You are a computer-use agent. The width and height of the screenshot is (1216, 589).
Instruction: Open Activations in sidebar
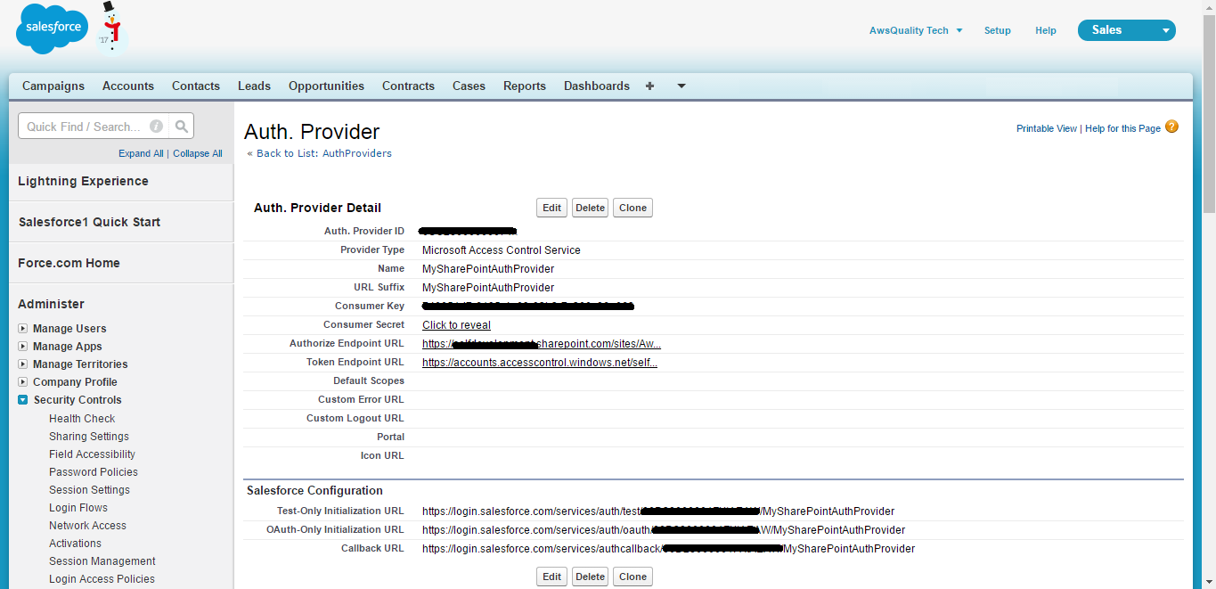[75, 544]
